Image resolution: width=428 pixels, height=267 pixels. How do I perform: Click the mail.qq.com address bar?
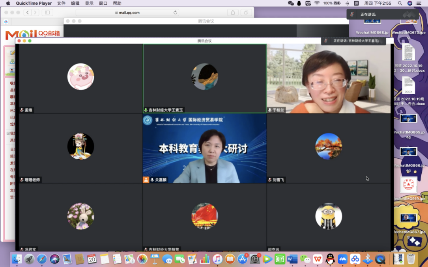click(x=127, y=13)
